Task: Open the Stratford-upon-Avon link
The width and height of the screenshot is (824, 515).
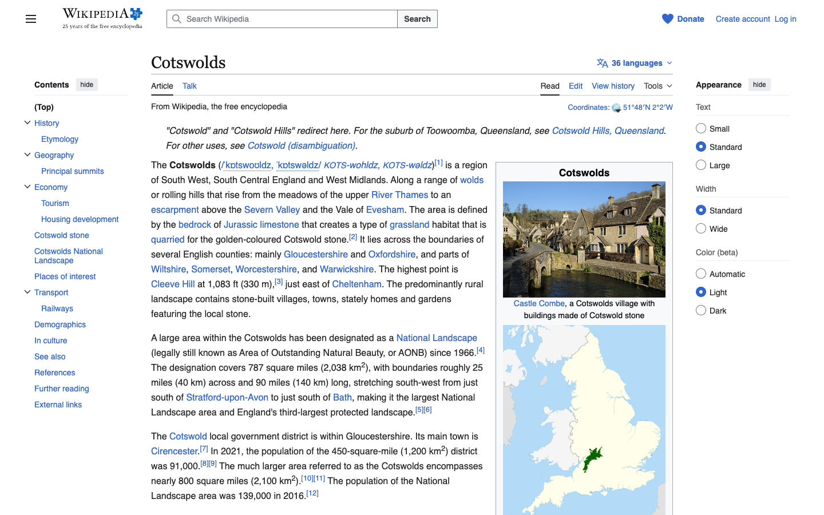Action: pos(227,397)
